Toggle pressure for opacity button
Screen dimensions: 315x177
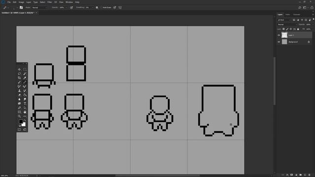[71, 7]
